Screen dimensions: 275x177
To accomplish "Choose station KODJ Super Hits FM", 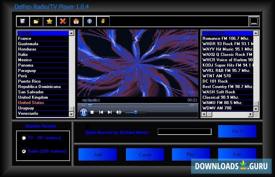I will point(227,65).
